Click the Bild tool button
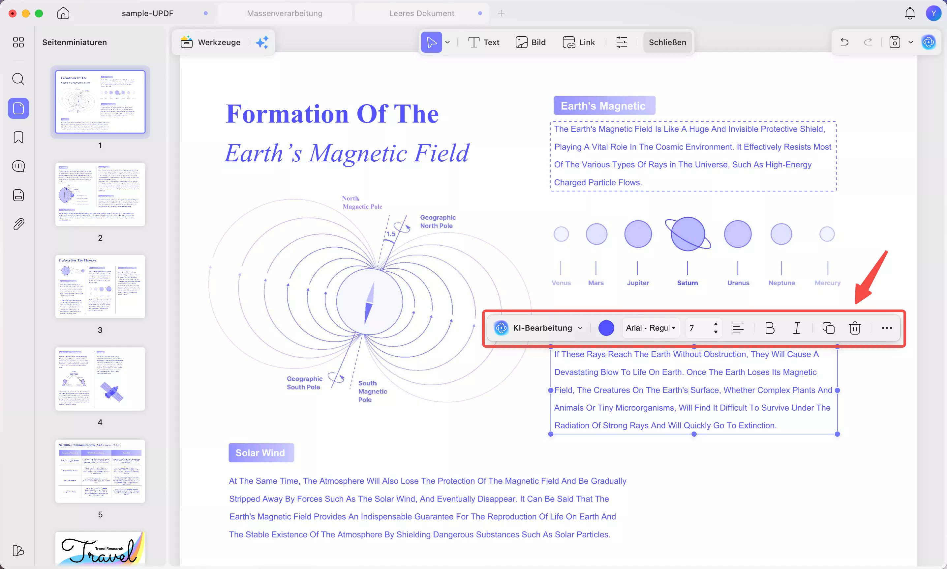Screen dimensions: 947x569 tap(531, 42)
